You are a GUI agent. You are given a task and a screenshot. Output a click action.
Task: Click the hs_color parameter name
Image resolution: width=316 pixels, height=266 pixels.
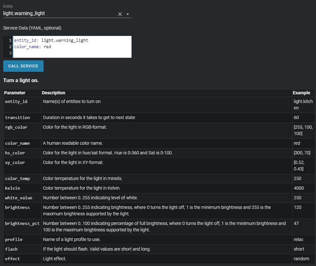coord(15,153)
